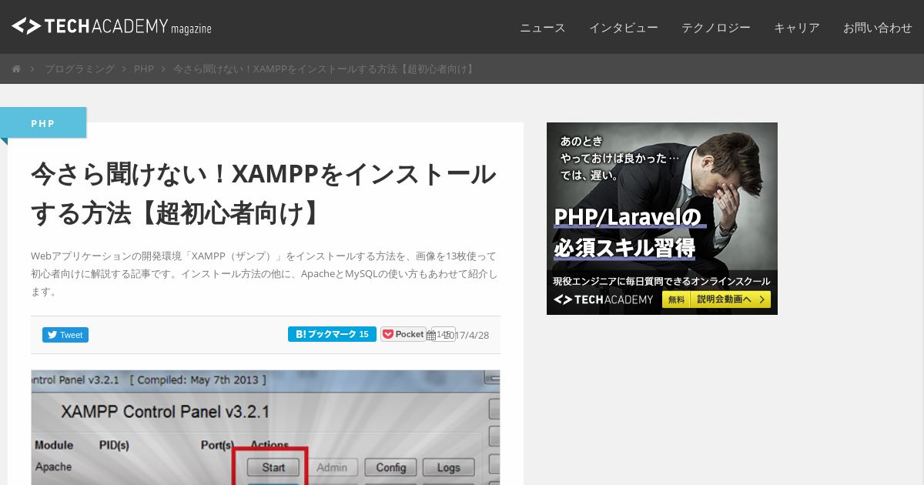Select the 2017/4/28 post date
This screenshot has width=924, height=485.
[x=466, y=336]
